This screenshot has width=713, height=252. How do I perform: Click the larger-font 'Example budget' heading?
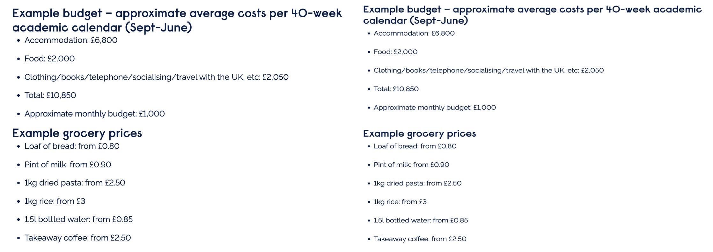pos(177,20)
